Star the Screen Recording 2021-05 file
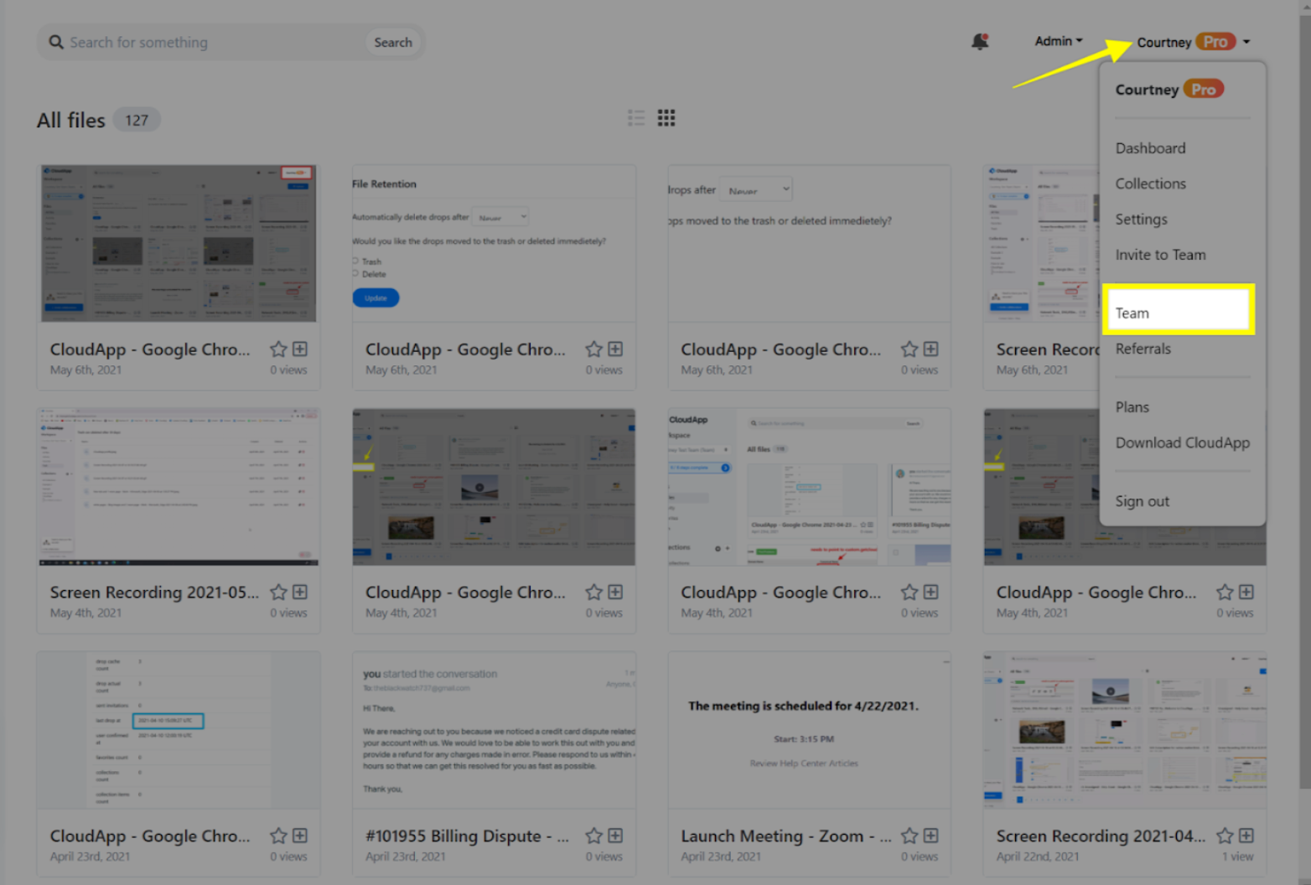Image resolution: width=1311 pixels, height=885 pixels. (x=278, y=593)
